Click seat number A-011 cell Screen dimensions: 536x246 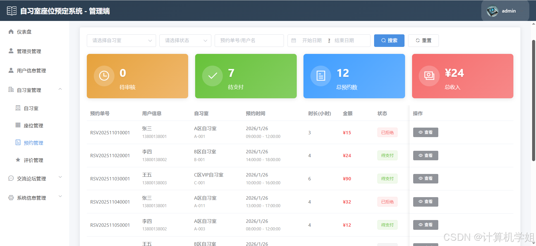[200, 206]
